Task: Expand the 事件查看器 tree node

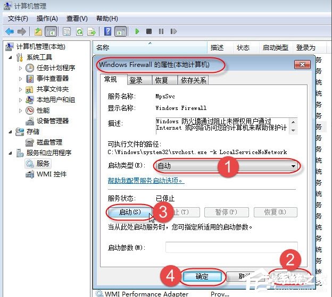Action: (x=21, y=79)
